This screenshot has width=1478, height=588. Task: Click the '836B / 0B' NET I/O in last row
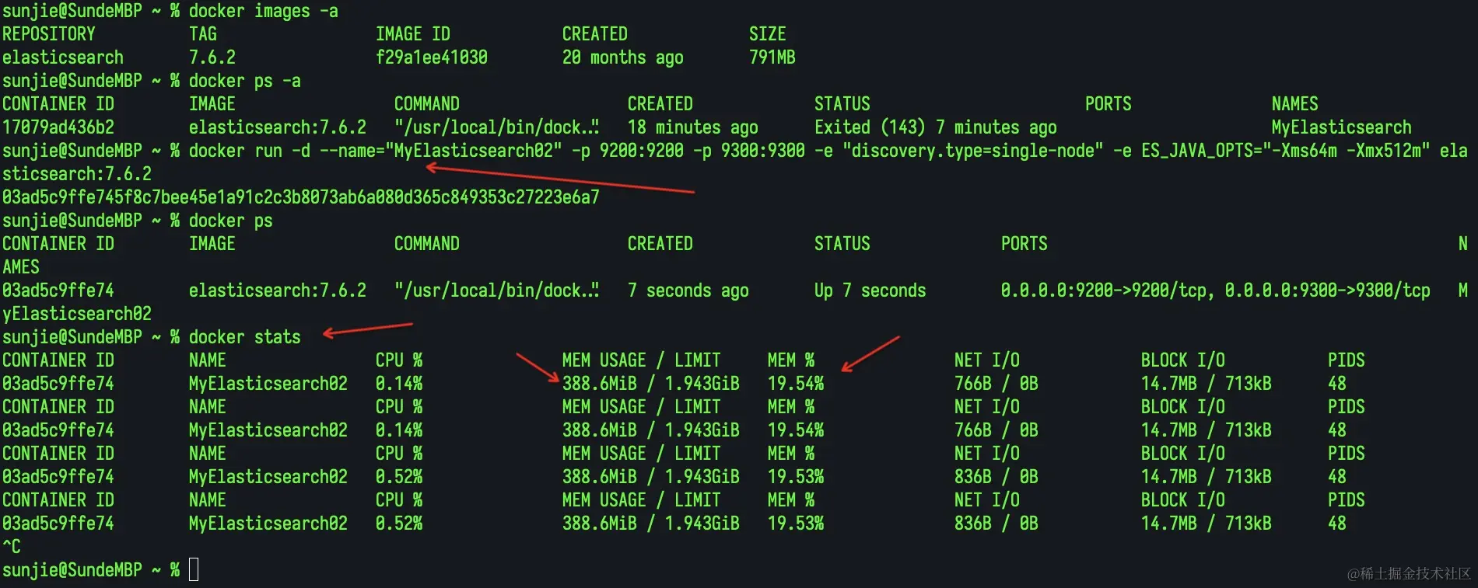click(996, 524)
